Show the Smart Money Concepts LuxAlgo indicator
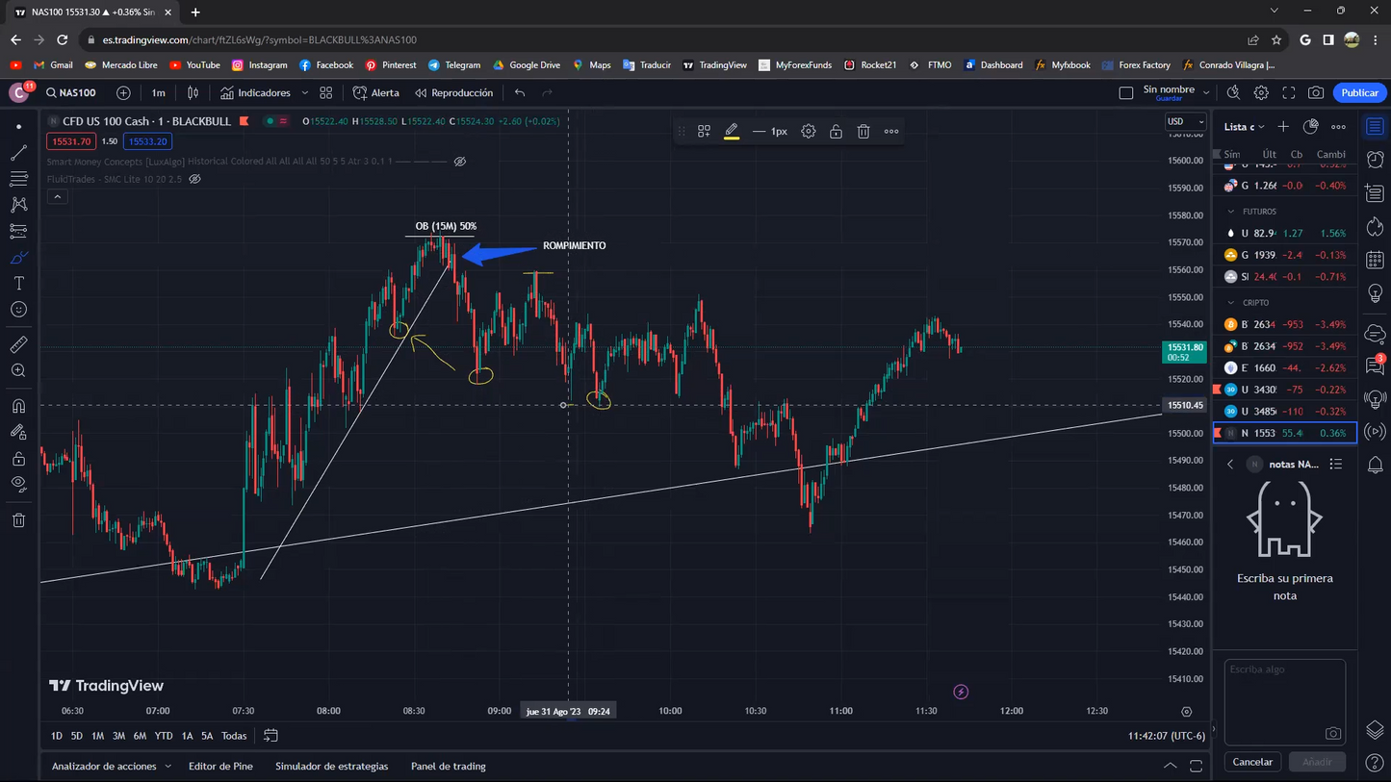 click(x=460, y=162)
